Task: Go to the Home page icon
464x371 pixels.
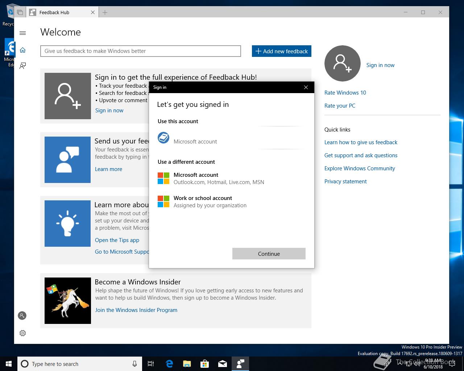Action: 22,50
